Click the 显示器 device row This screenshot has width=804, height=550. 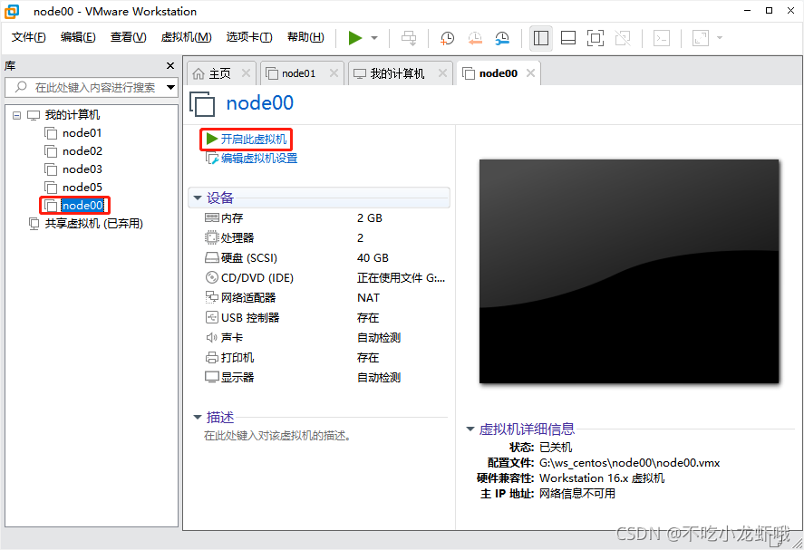[x=325, y=378]
